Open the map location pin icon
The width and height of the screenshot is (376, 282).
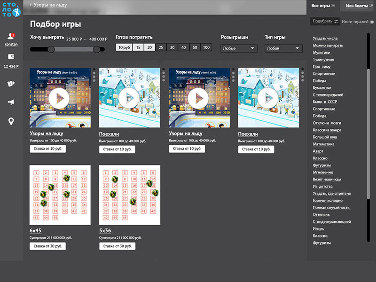point(11,122)
